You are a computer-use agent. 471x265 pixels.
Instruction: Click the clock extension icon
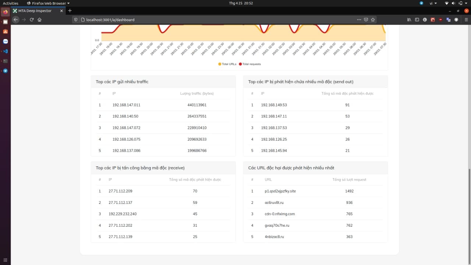pos(425,20)
